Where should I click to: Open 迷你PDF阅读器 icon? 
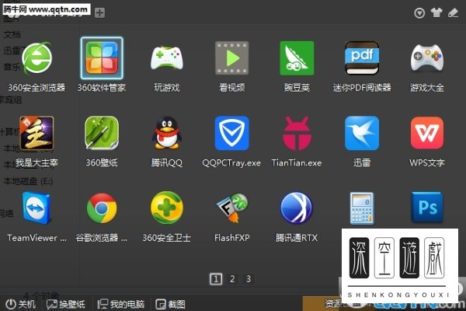click(x=362, y=58)
